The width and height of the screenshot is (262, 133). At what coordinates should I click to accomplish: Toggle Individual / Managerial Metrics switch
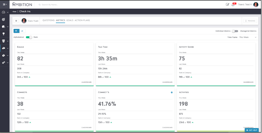point(235,31)
